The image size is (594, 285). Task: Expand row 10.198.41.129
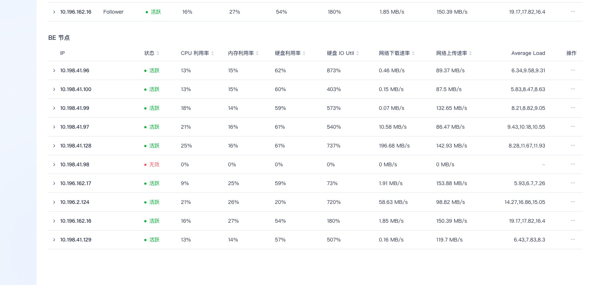54,240
